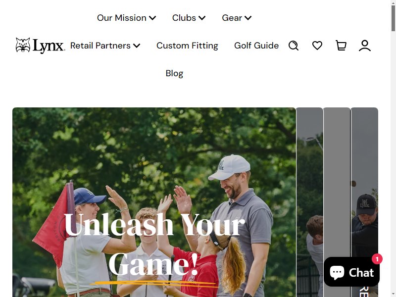Expand the Retail Partners chevron
Viewport: 396px width, 297px height.
[x=137, y=46]
